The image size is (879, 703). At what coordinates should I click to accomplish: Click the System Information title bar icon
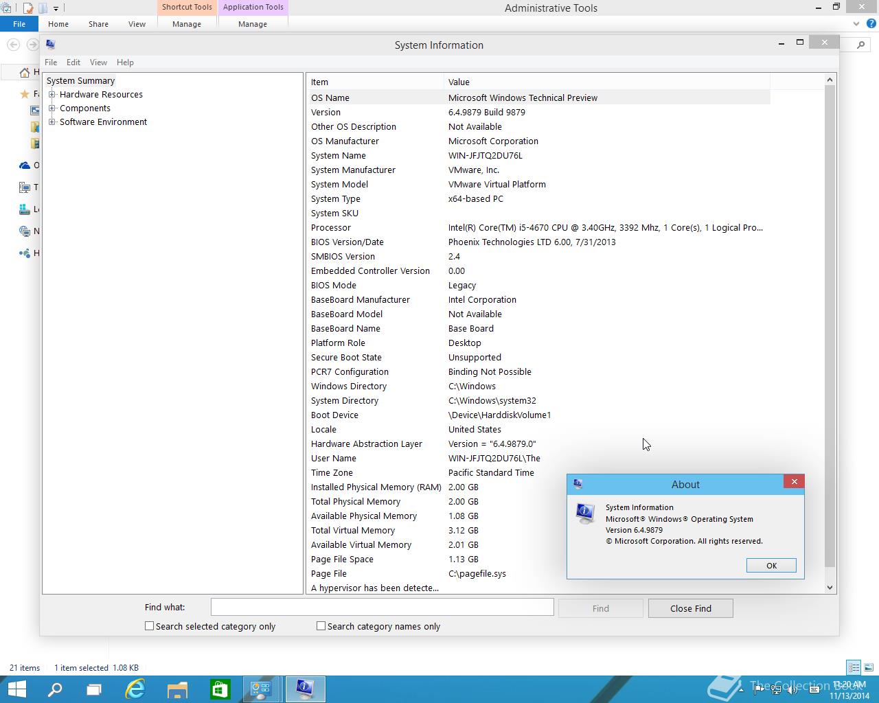51,45
